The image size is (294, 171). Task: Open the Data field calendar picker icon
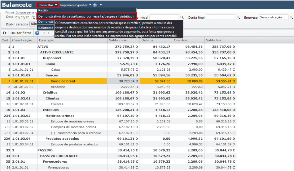pos(33,18)
